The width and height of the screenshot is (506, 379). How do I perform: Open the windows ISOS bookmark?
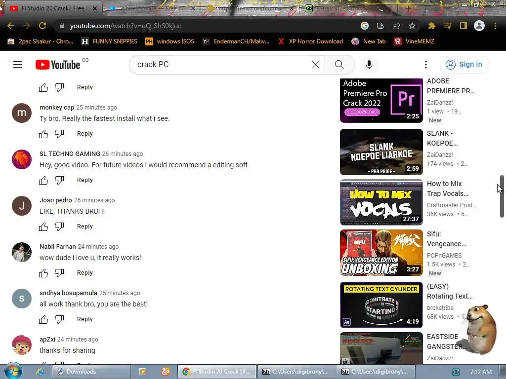click(170, 41)
